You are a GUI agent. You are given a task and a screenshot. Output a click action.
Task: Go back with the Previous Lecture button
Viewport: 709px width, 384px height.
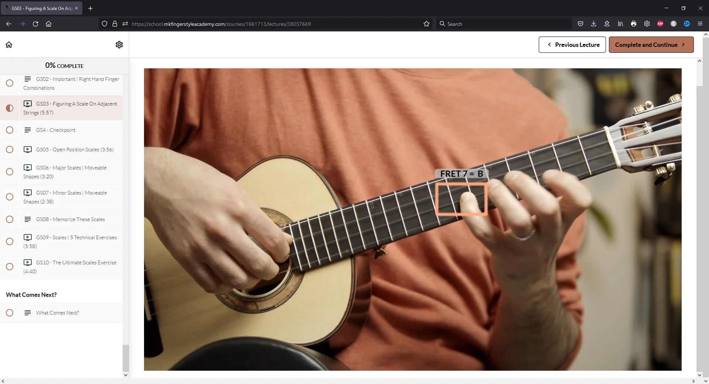coord(572,44)
